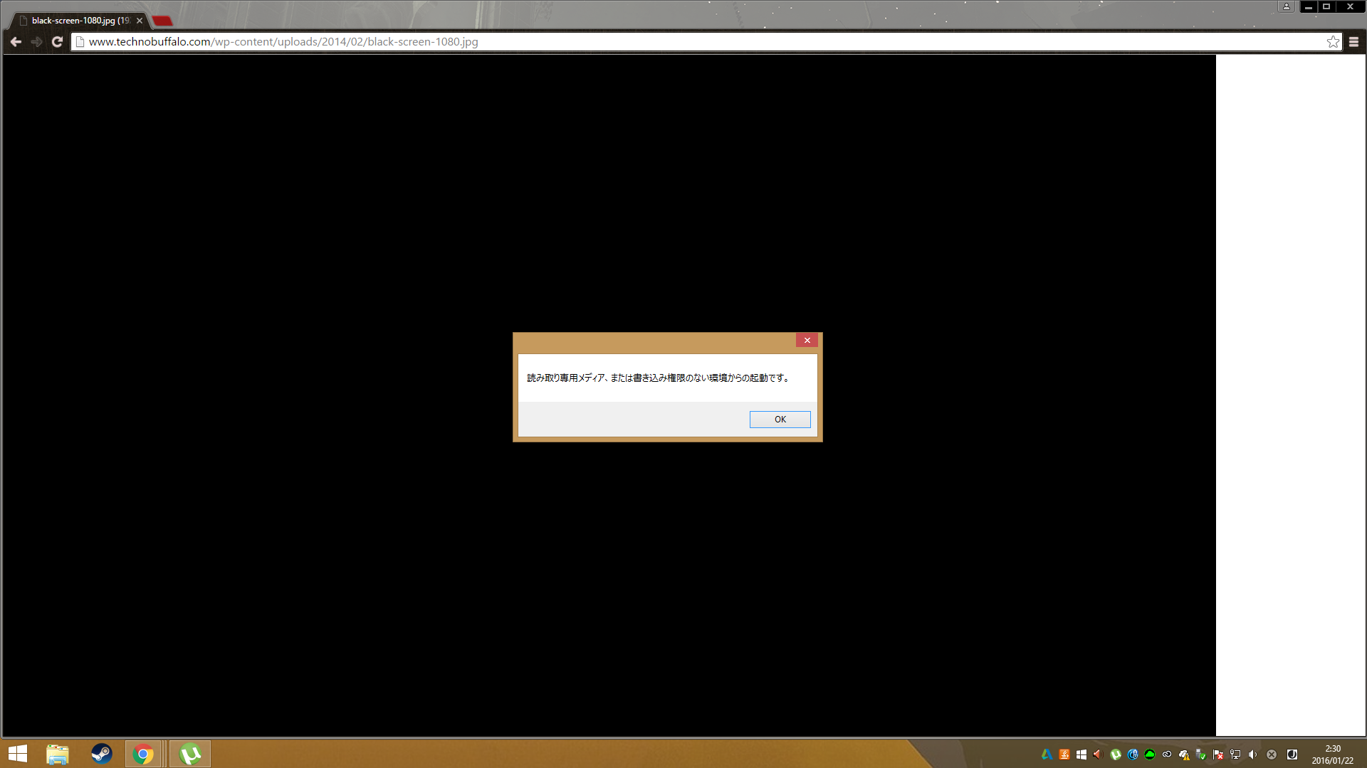
Task: Reload the page with the refresh icon
Action: coord(58,42)
